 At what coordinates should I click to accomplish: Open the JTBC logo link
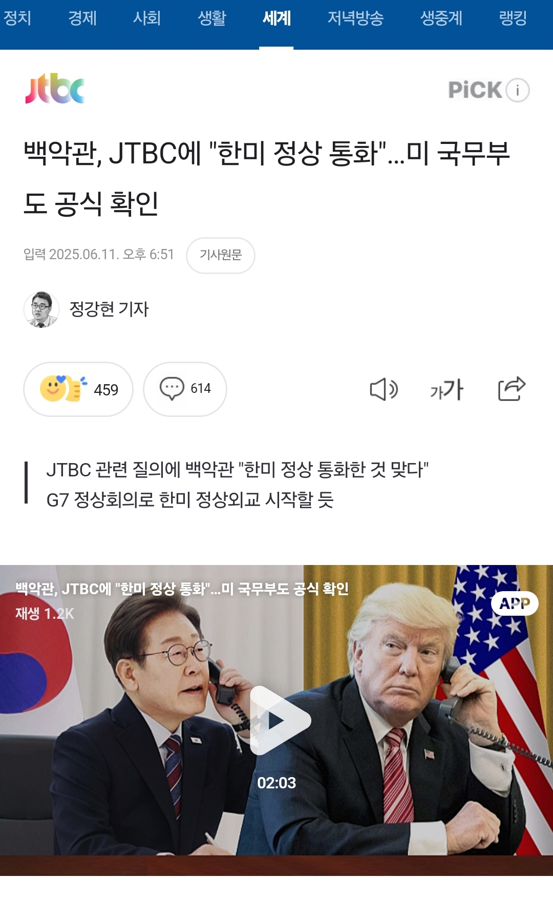(x=55, y=89)
